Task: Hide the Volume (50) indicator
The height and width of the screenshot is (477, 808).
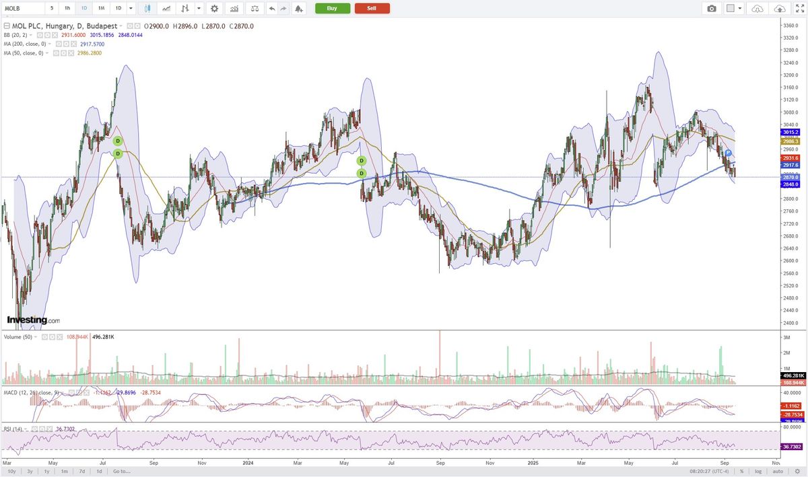Action: pyautogui.click(x=46, y=336)
